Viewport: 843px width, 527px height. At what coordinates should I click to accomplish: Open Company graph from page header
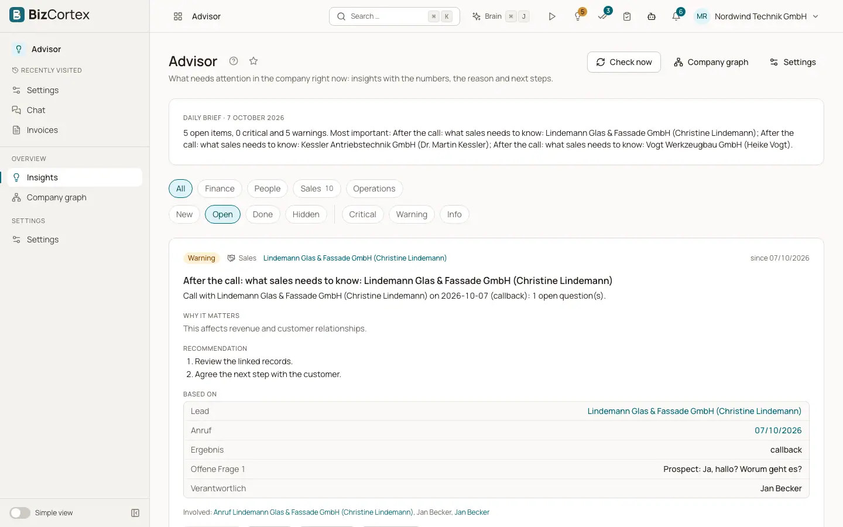(711, 62)
